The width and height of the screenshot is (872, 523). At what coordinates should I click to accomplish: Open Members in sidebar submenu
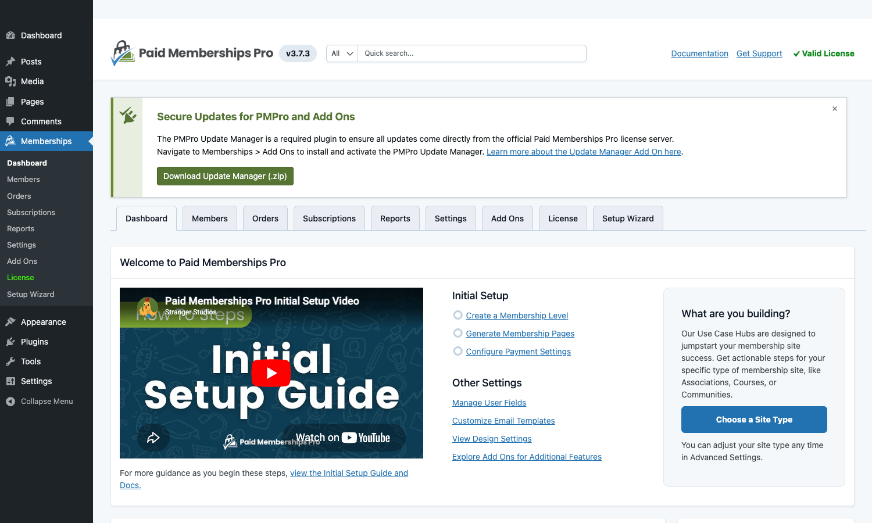click(x=23, y=180)
